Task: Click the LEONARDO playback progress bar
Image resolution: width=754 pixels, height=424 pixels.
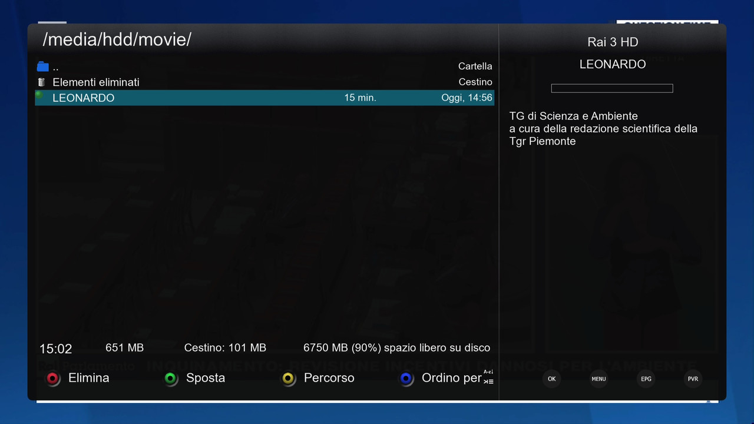Action: (x=612, y=88)
